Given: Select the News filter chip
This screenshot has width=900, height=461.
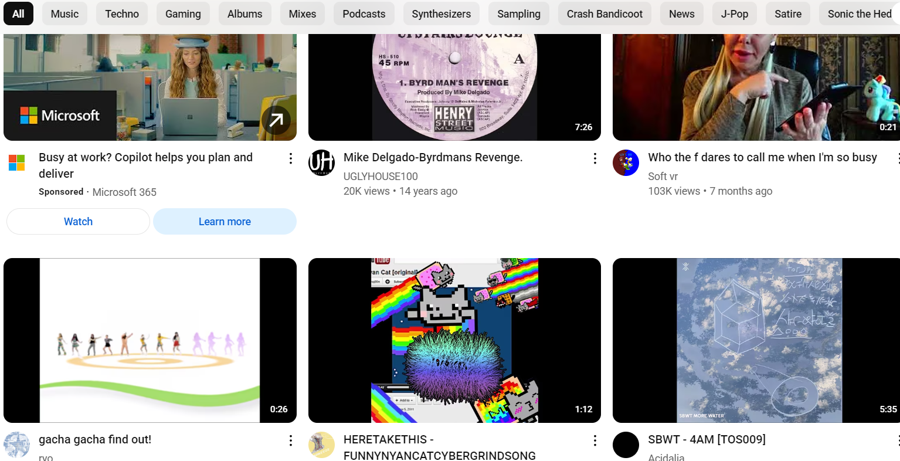Looking at the screenshot, I should [682, 13].
